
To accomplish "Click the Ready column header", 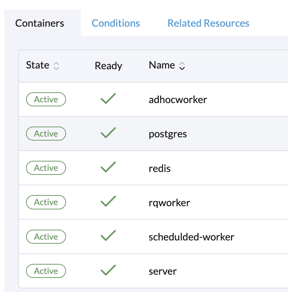I will (109, 66).
